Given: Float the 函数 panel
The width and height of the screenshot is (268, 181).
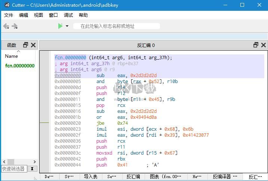Looking at the screenshot, I should pos(25,45).
